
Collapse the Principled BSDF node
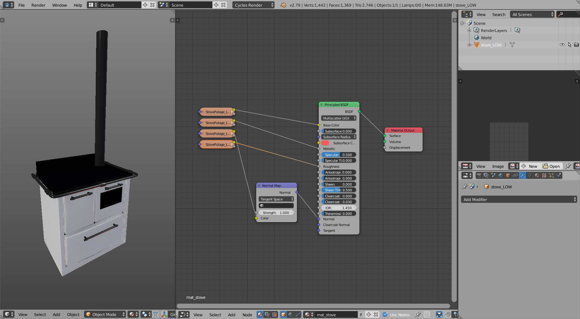(x=321, y=105)
